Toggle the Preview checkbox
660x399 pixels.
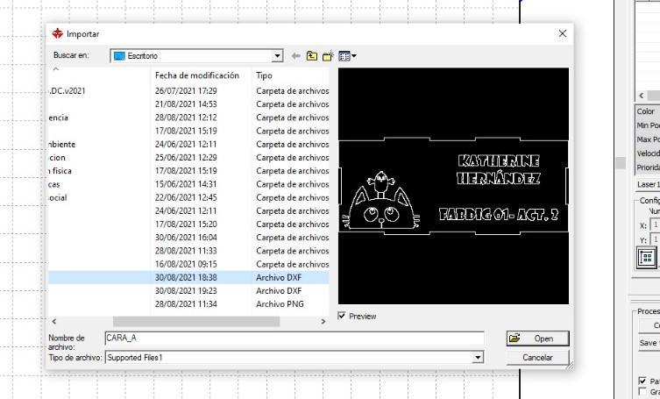342,316
